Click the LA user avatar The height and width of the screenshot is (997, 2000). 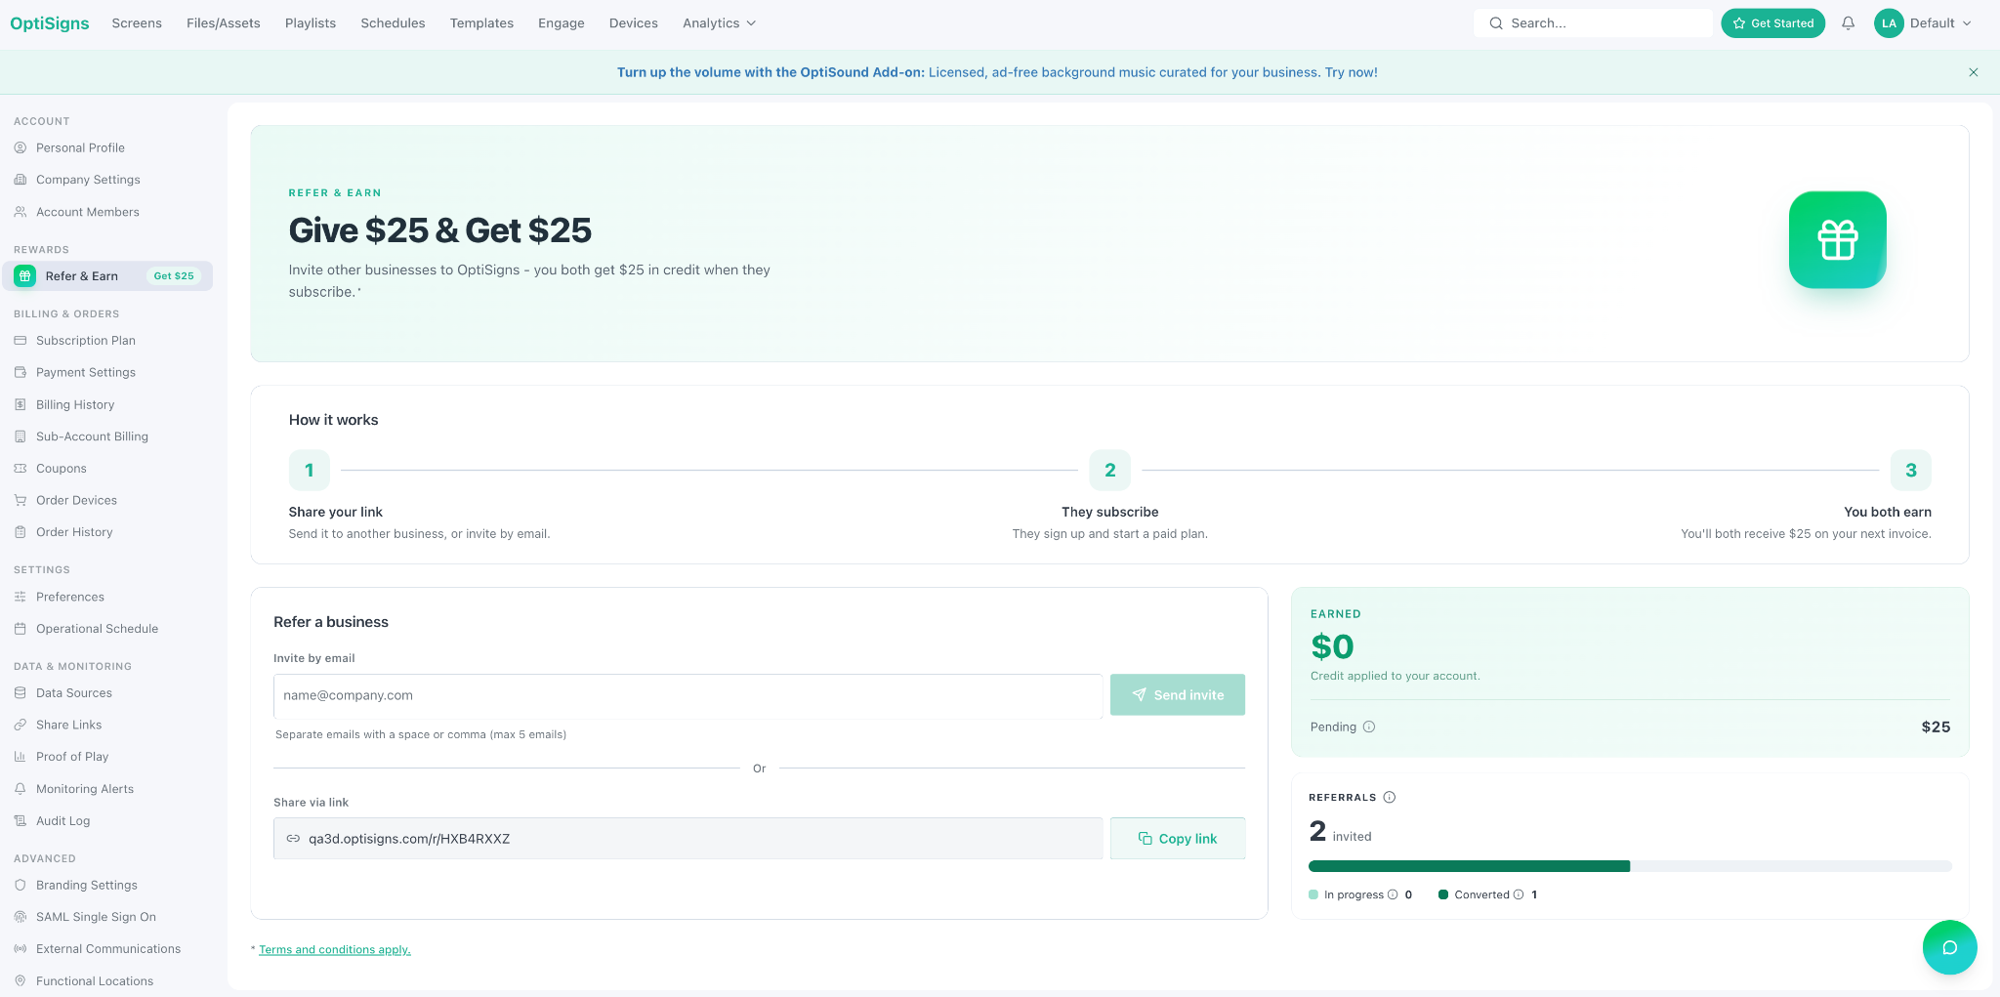pos(1889,23)
